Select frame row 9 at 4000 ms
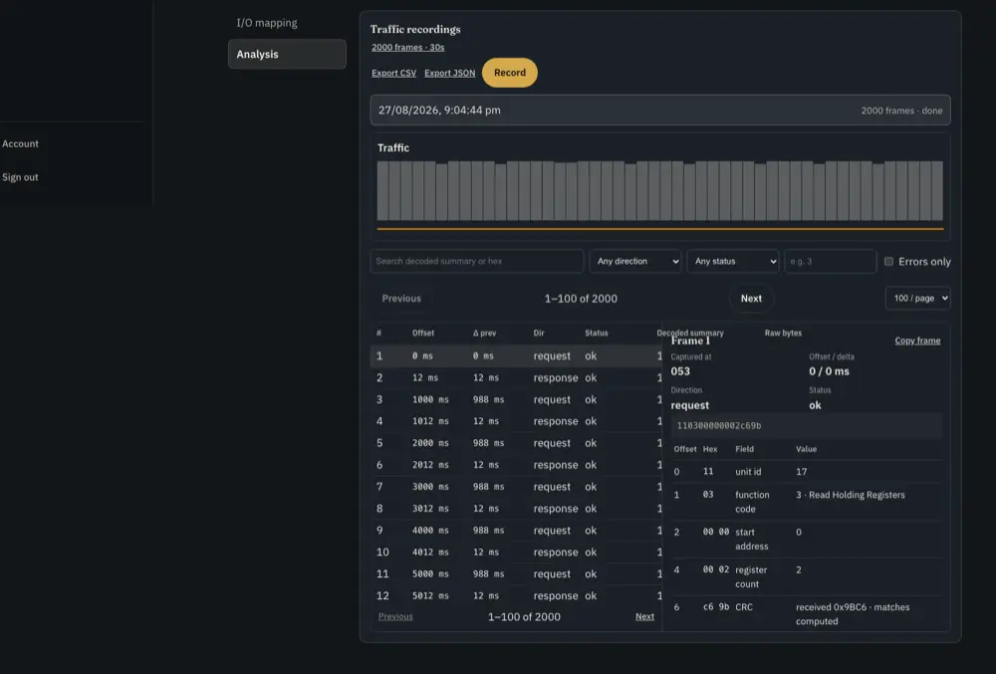The height and width of the screenshot is (674, 996). click(x=516, y=531)
